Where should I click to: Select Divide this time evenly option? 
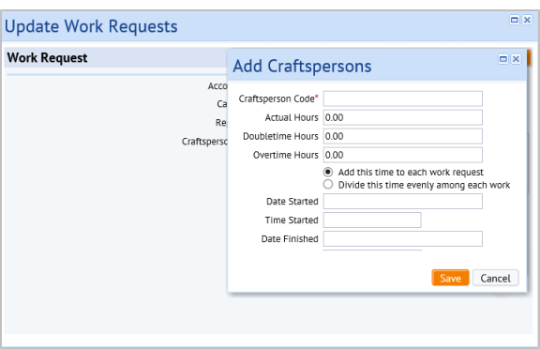[328, 185]
